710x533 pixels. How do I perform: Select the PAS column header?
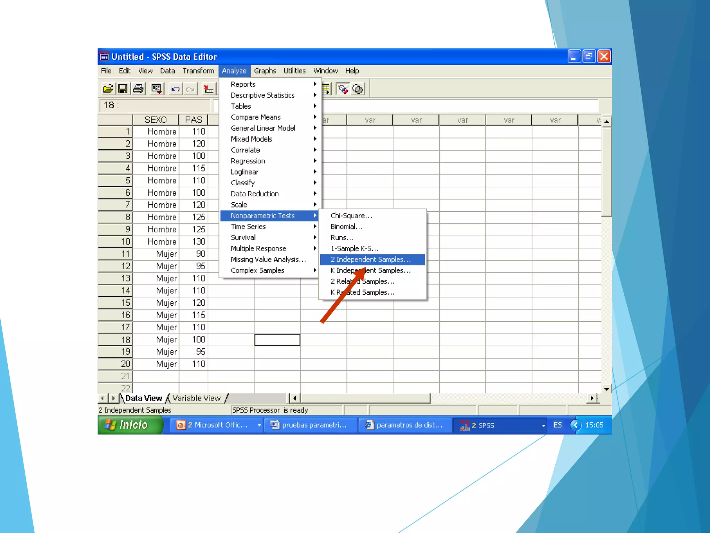pyautogui.click(x=193, y=120)
